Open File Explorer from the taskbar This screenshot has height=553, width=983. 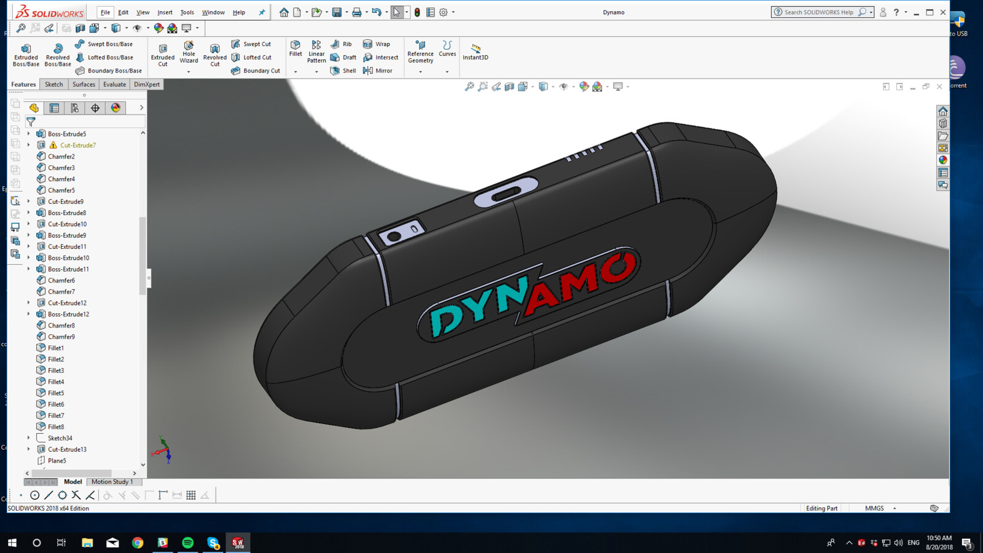pyautogui.click(x=87, y=543)
